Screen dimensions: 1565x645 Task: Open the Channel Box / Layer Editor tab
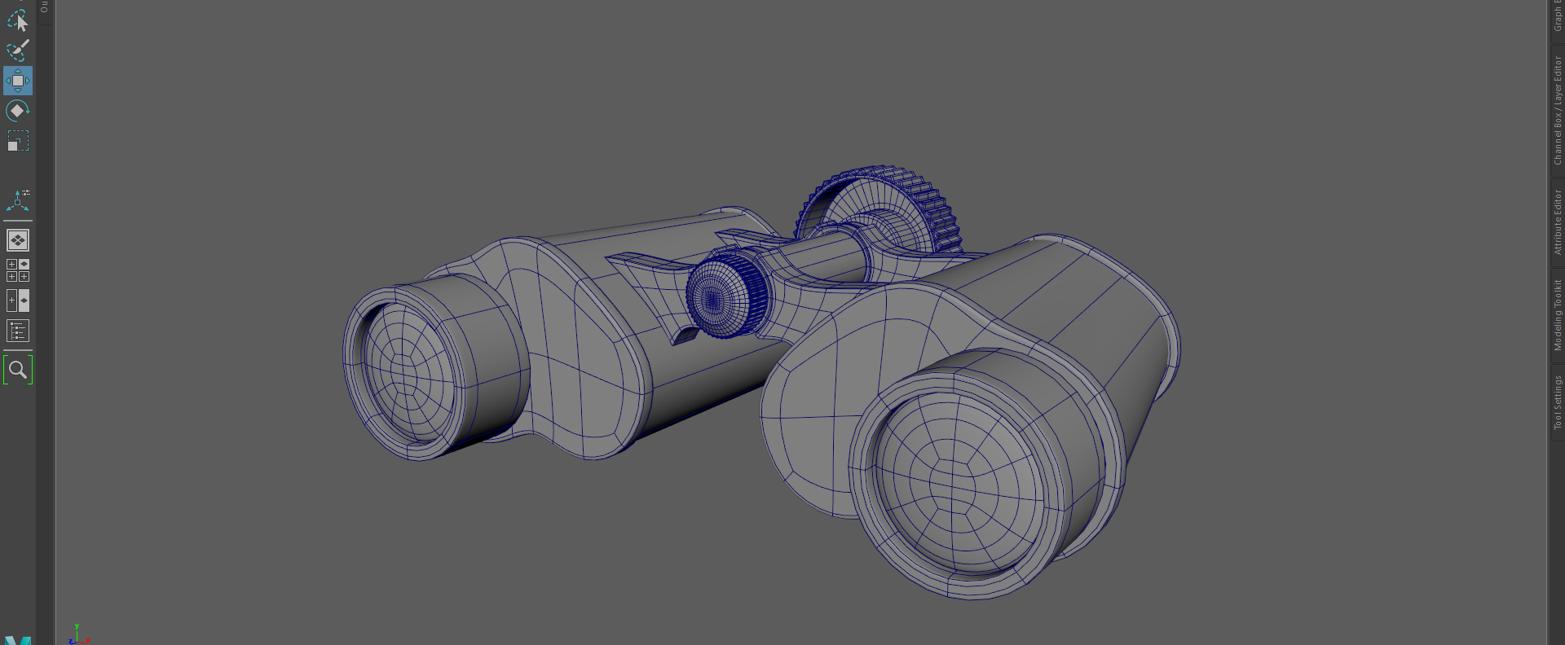point(1557,111)
